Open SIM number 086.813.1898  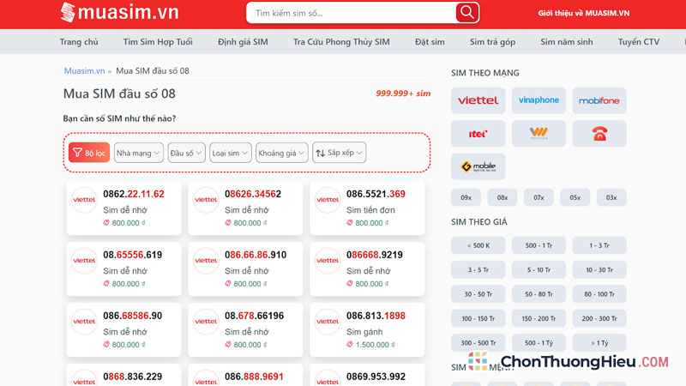point(376,316)
